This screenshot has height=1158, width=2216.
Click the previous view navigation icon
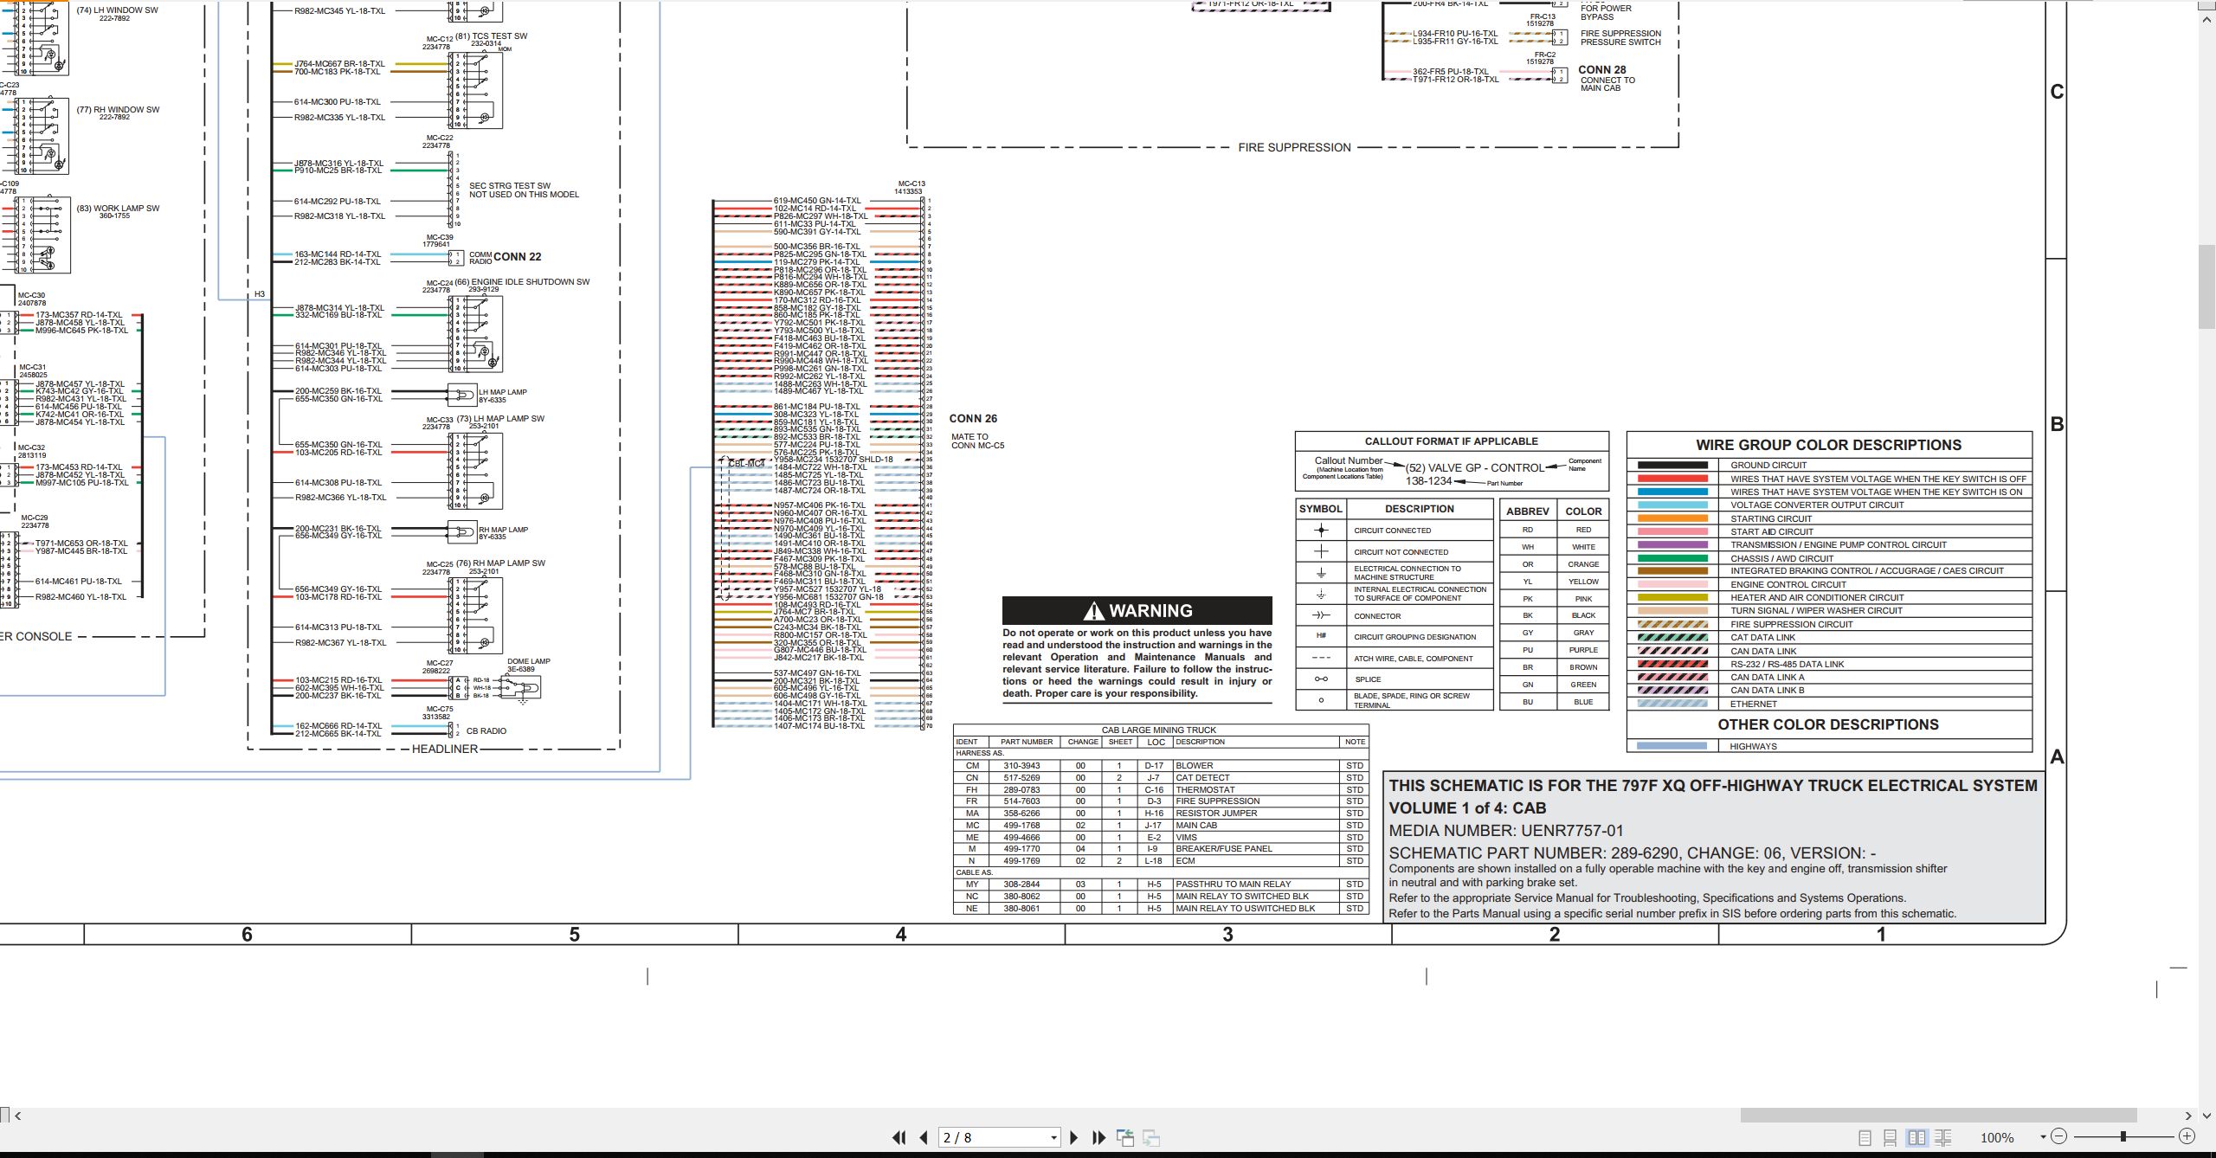(x=1124, y=1137)
